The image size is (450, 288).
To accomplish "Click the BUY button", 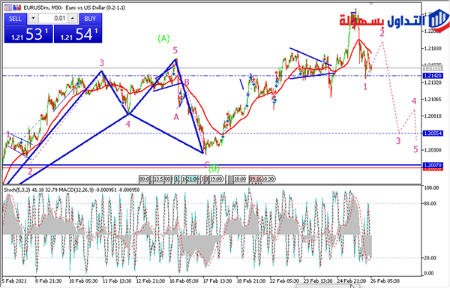I will pos(90,19).
